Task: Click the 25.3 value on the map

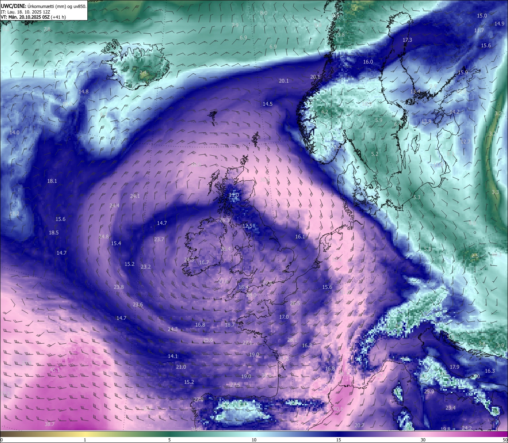Action: (x=224, y=221)
